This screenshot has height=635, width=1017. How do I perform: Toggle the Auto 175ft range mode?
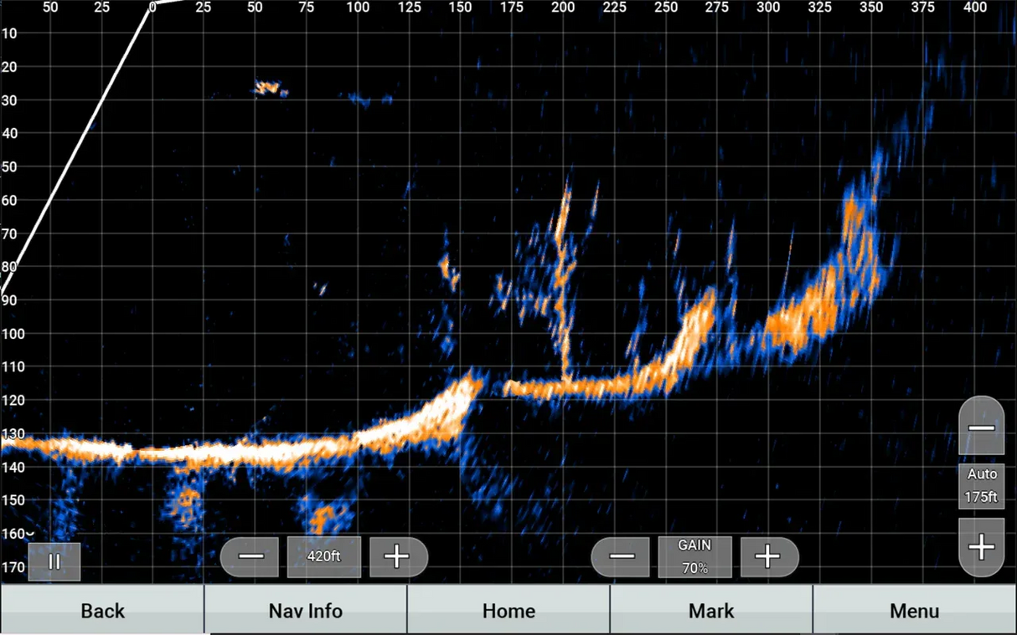[x=981, y=487]
